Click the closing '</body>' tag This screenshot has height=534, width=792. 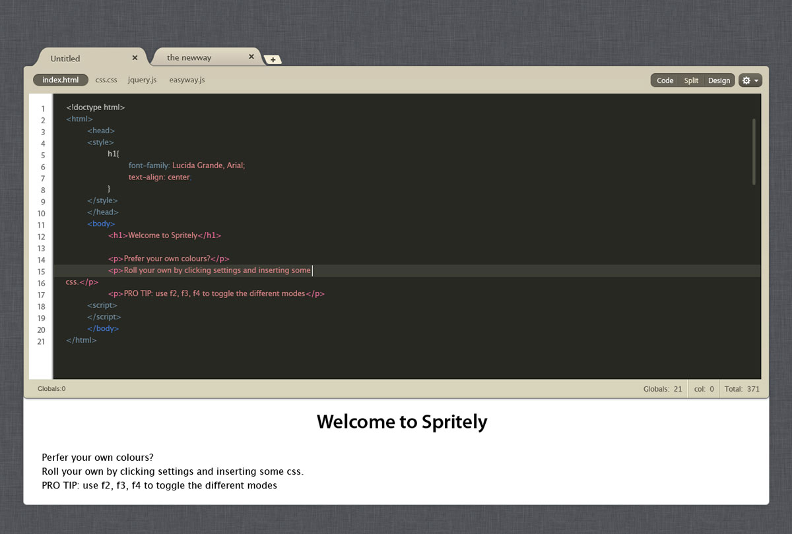pos(103,328)
